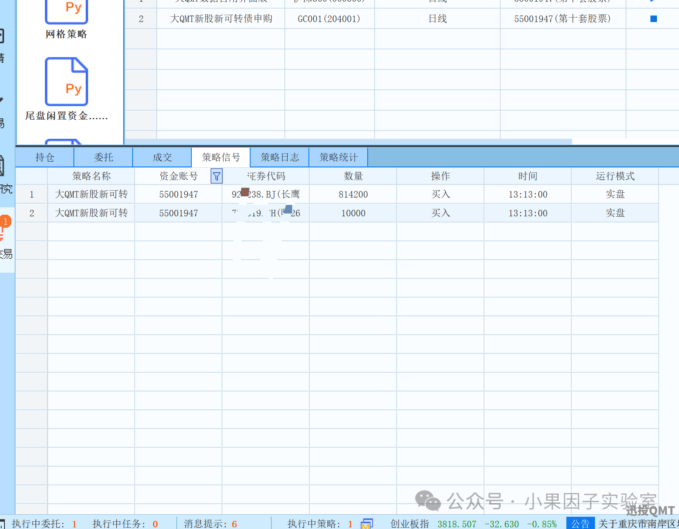Screen dimensions: 679x529
Task: Click the 证券代码 column header
Action: click(x=266, y=176)
